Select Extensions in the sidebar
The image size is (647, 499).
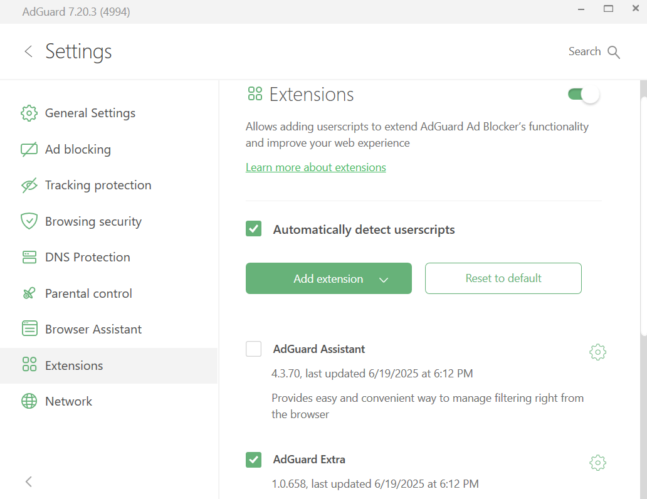coord(109,365)
